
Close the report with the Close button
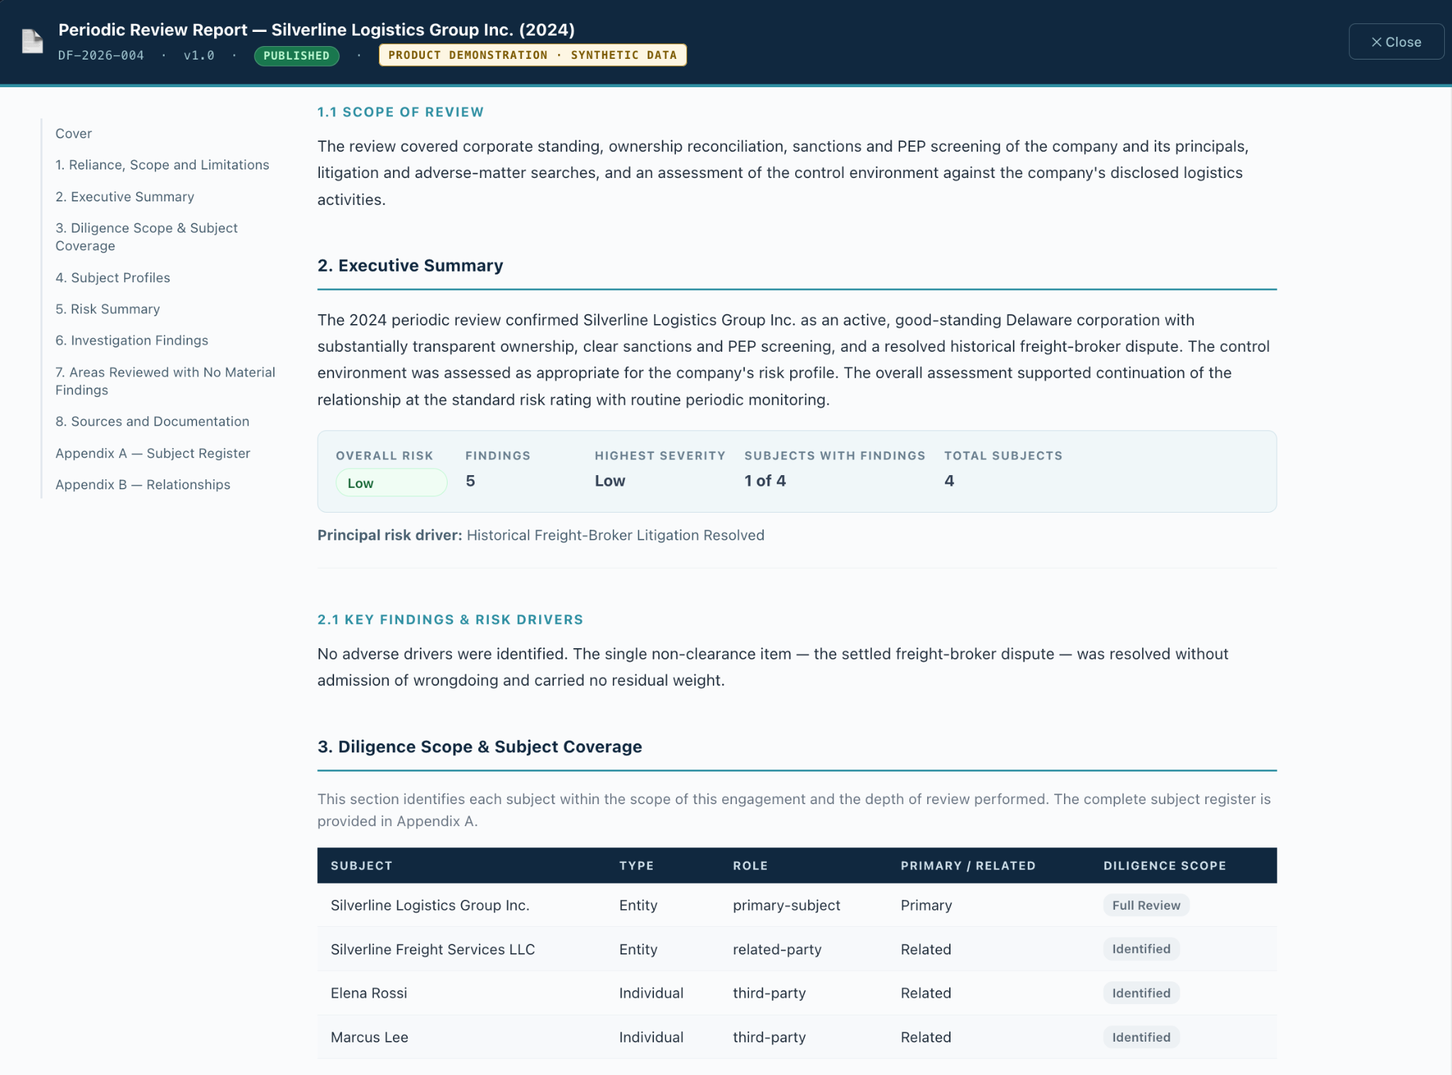coord(1395,42)
